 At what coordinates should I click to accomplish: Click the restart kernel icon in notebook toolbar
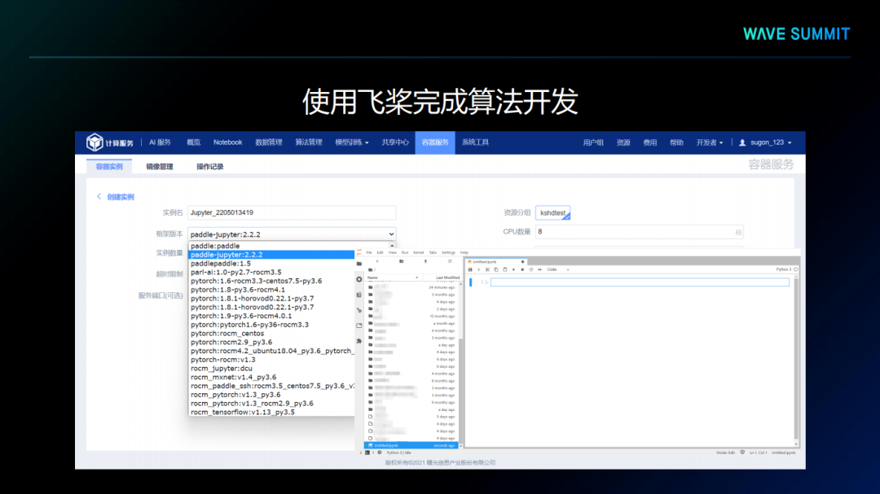531,269
